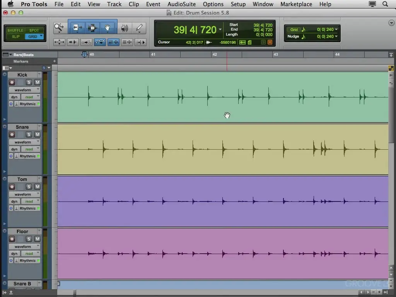
Task: Open Nudge value dropdown arrow
Action: 336,36
